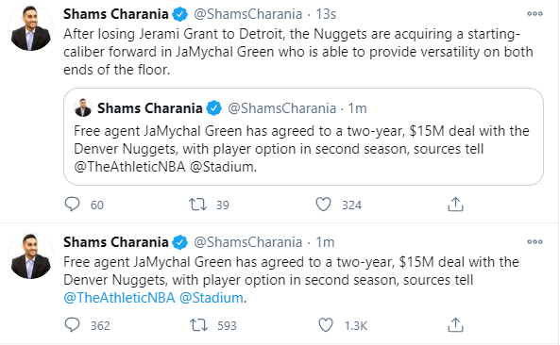Screen dimensions: 560x345
Task: Reply to the Jerami Grant tweet
Action: 72,205
